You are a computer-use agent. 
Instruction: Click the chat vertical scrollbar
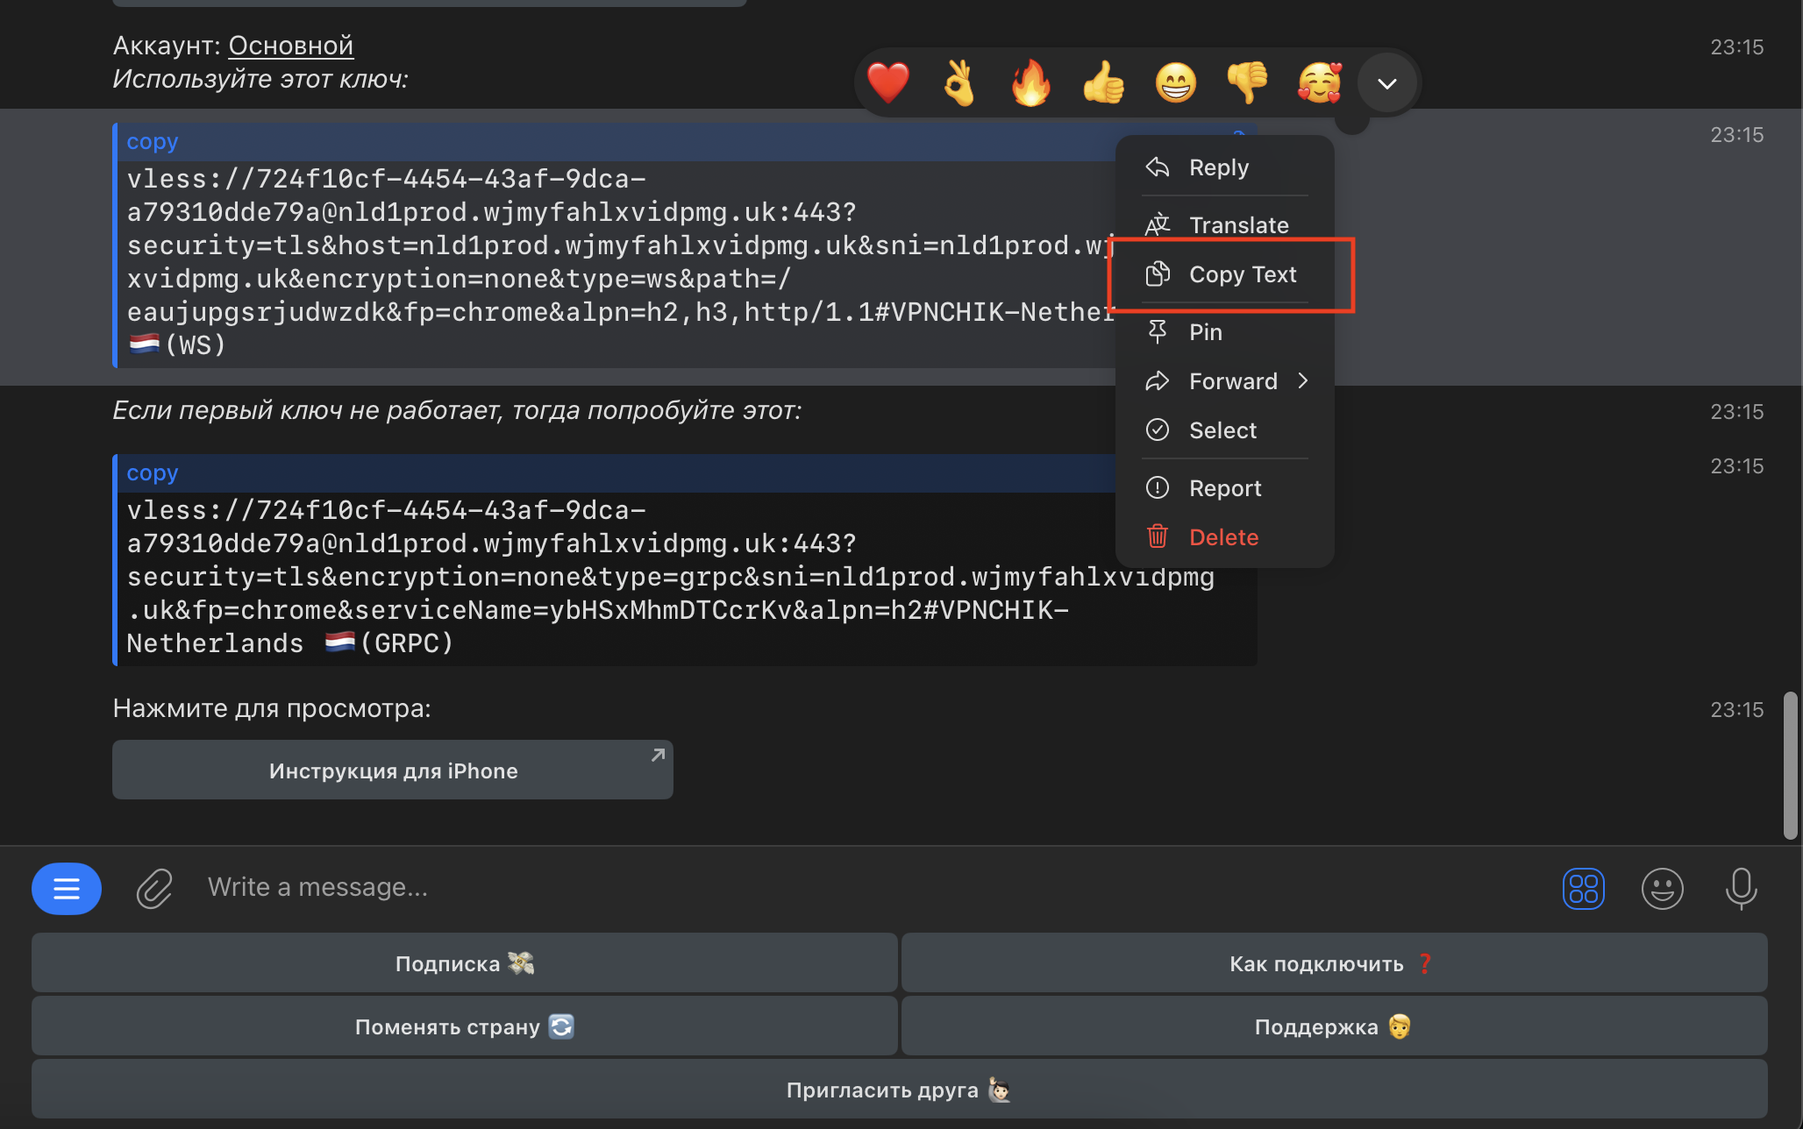pyautogui.click(x=1790, y=764)
